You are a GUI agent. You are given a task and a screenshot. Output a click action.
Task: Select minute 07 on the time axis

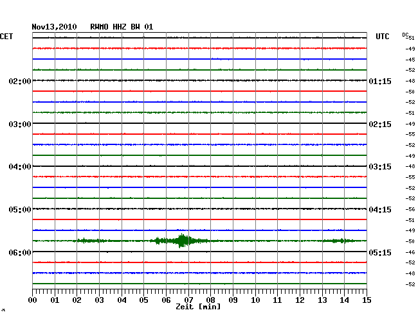point(188,300)
